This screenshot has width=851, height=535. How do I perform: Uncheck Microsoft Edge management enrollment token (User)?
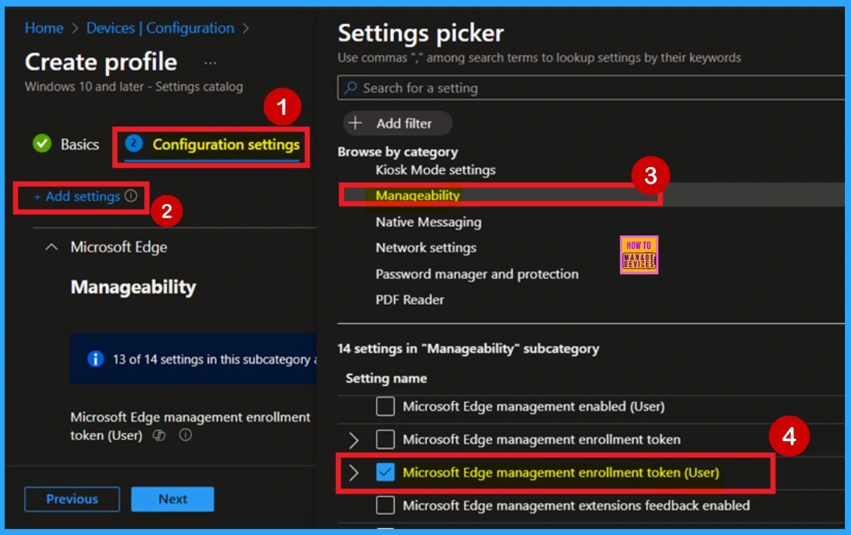tap(385, 472)
